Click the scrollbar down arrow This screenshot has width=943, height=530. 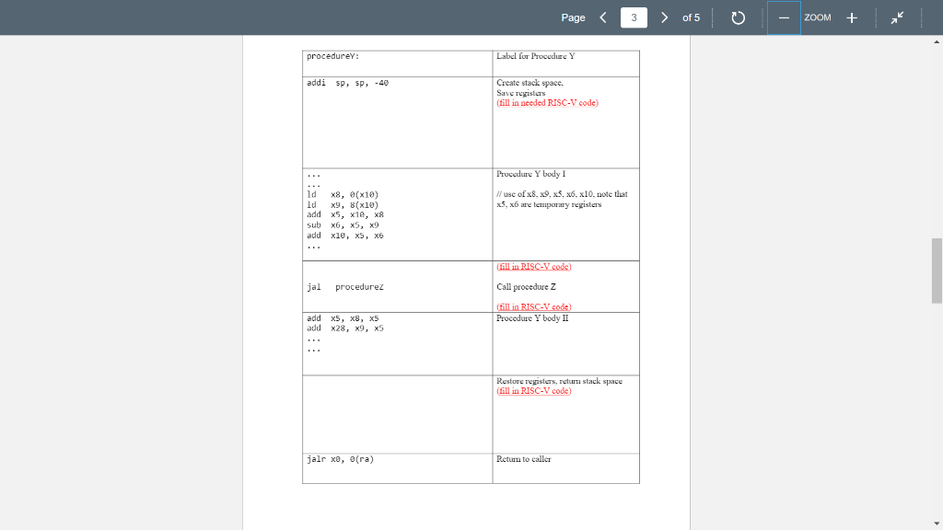pos(937,522)
